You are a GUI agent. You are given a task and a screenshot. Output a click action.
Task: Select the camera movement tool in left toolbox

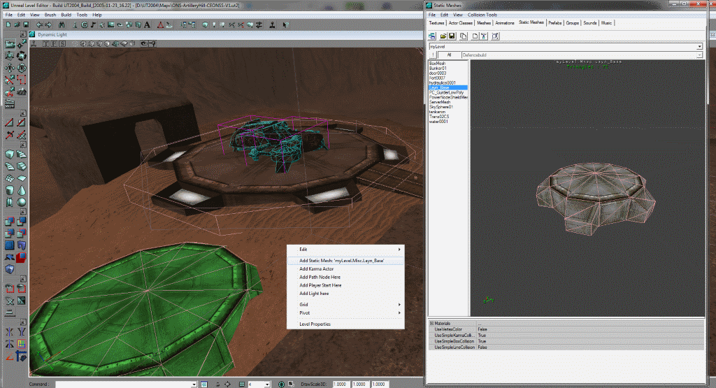pos(10,44)
